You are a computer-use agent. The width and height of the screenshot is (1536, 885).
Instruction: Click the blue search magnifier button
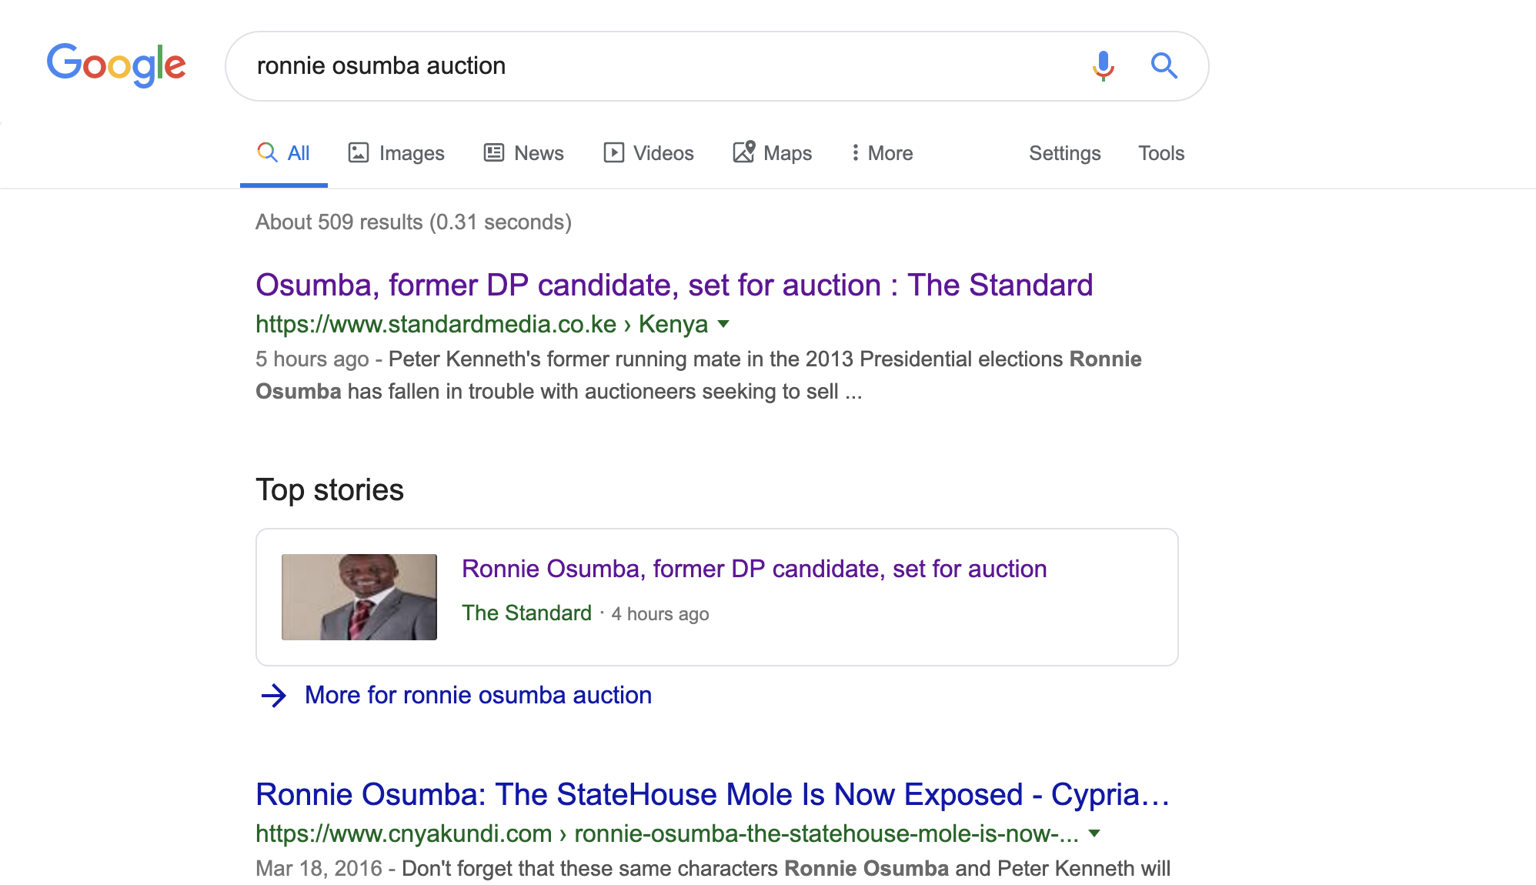click(x=1164, y=66)
